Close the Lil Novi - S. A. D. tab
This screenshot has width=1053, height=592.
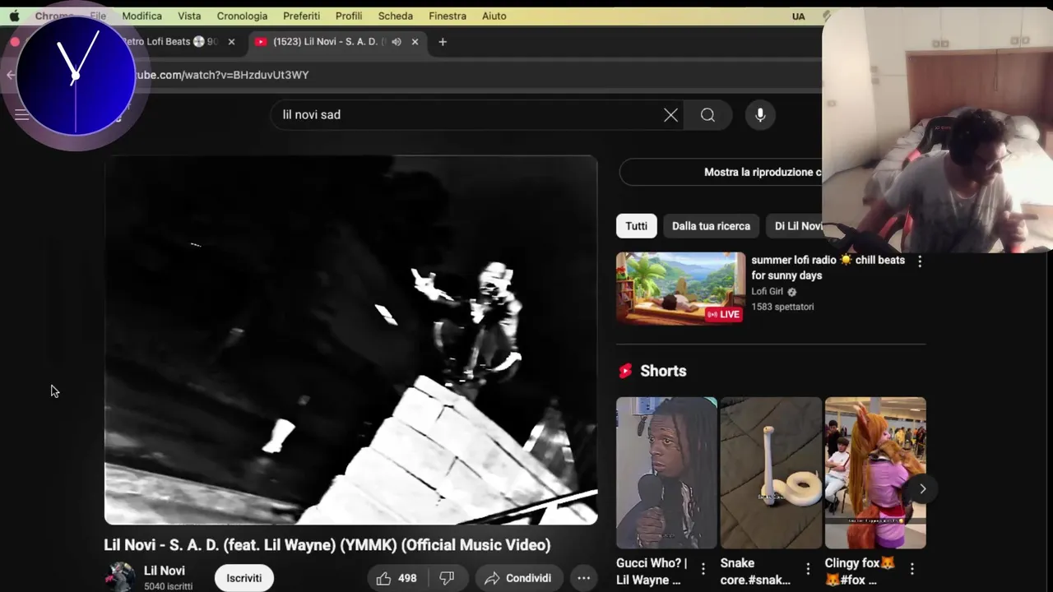click(415, 41)
